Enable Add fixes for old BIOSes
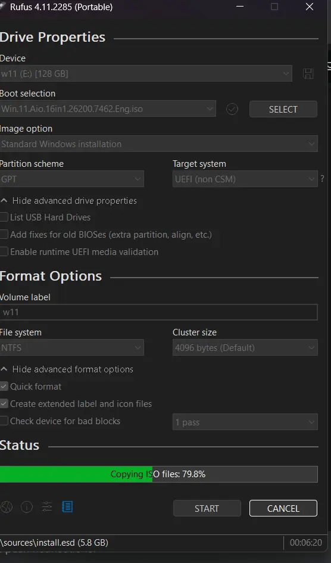The image size is (331, 563). (4, 235)
